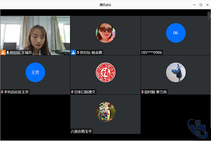This screenshot has height=141, width=211.
Task: Click the blue 王芳 avatar circle
Action: pos(35,72)
